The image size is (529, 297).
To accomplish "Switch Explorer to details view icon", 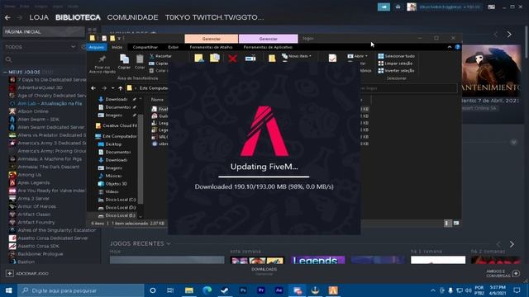I will (x=448, y=223).
